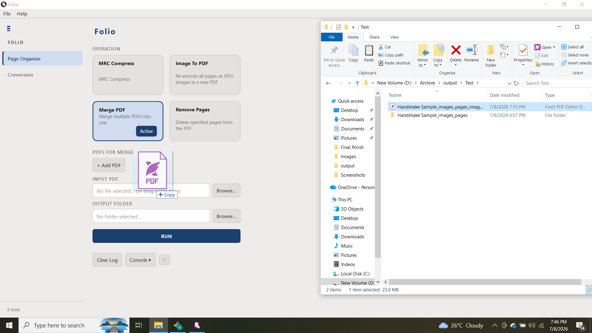
Task: Click the Refresh icon beside the address bar
Action: coord(516,83)
